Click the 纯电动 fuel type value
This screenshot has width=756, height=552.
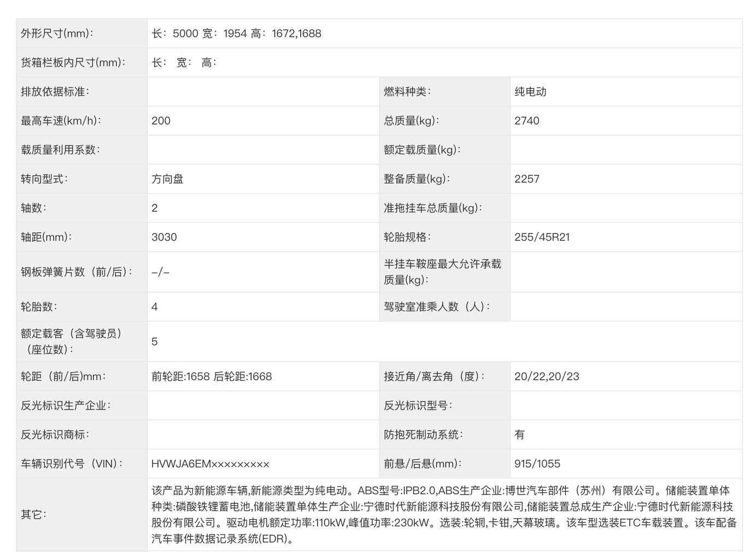point(530,92)
